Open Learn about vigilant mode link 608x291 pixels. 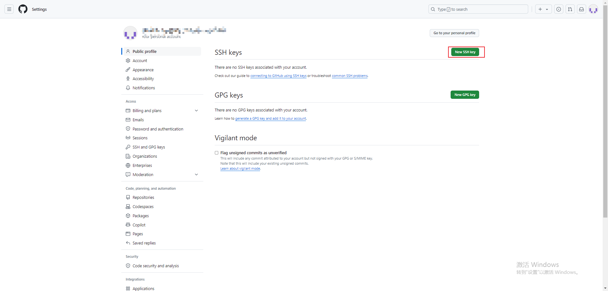pos(240,168)
